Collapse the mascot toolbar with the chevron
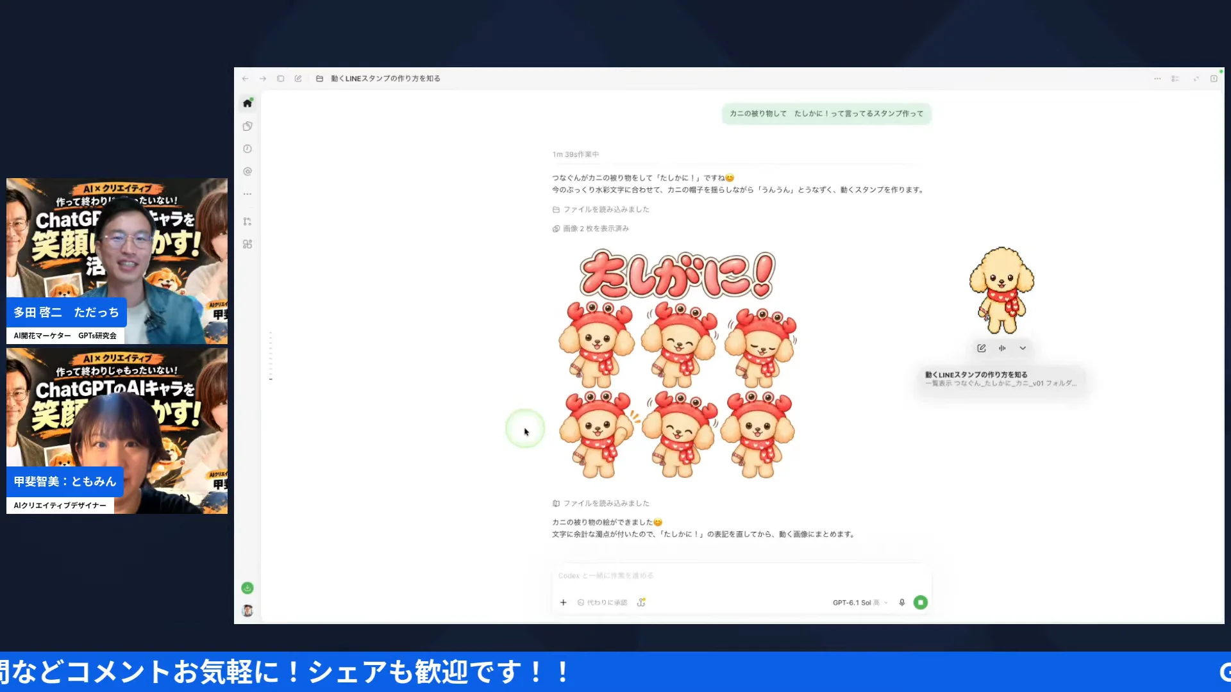 (1023, 348)
